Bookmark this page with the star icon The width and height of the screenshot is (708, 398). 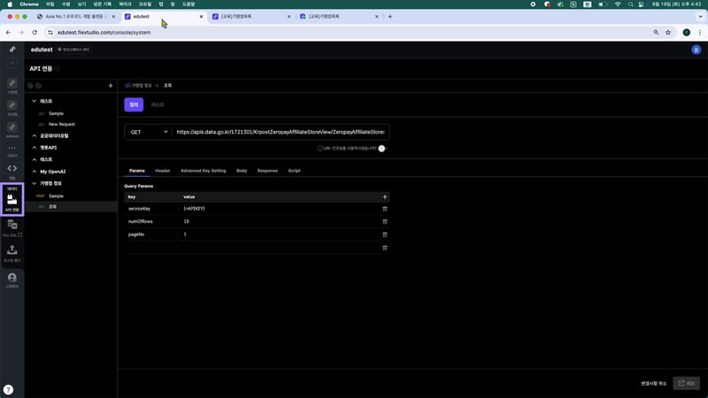tap(667, 32)
